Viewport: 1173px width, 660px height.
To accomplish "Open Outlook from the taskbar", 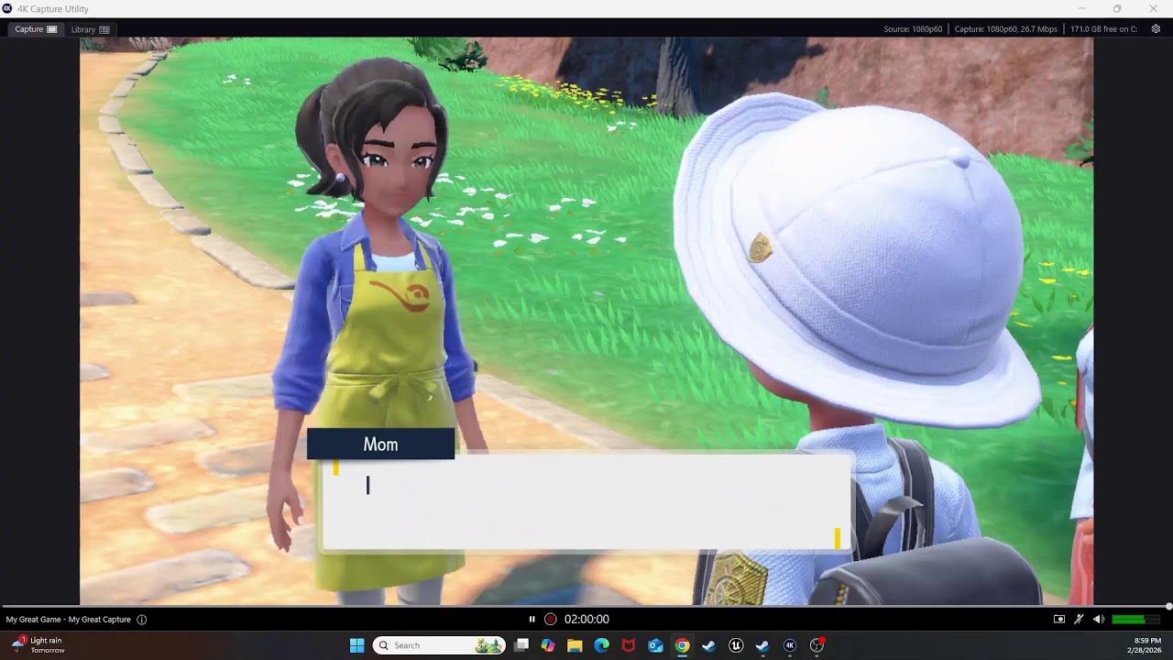I will (x=655, y=645).
